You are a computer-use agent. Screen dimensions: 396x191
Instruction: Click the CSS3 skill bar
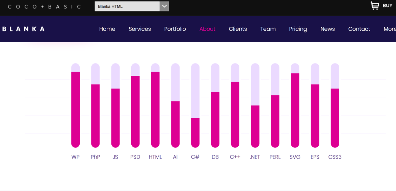point(335,105)
